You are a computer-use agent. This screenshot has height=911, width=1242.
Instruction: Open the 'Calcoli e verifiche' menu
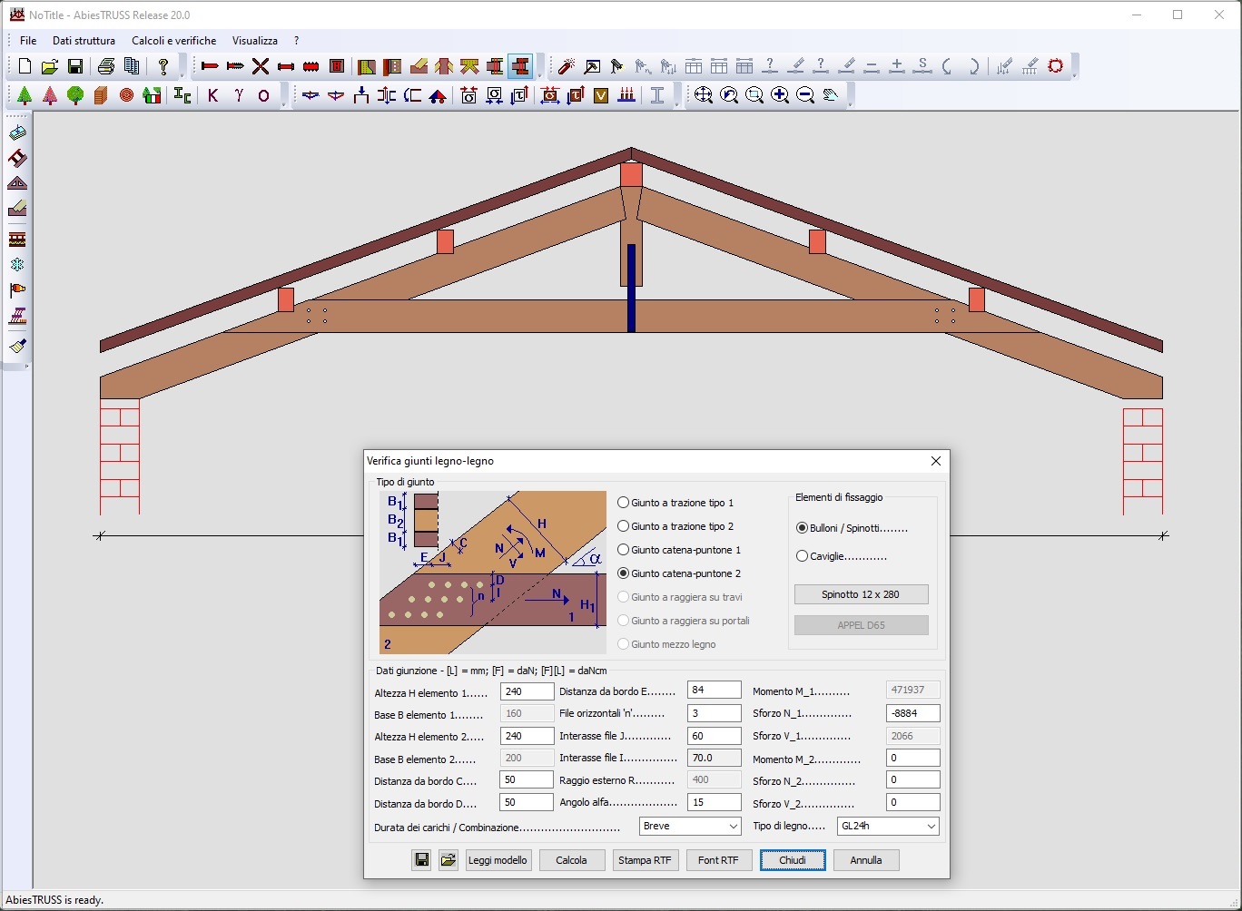[174, 41]
